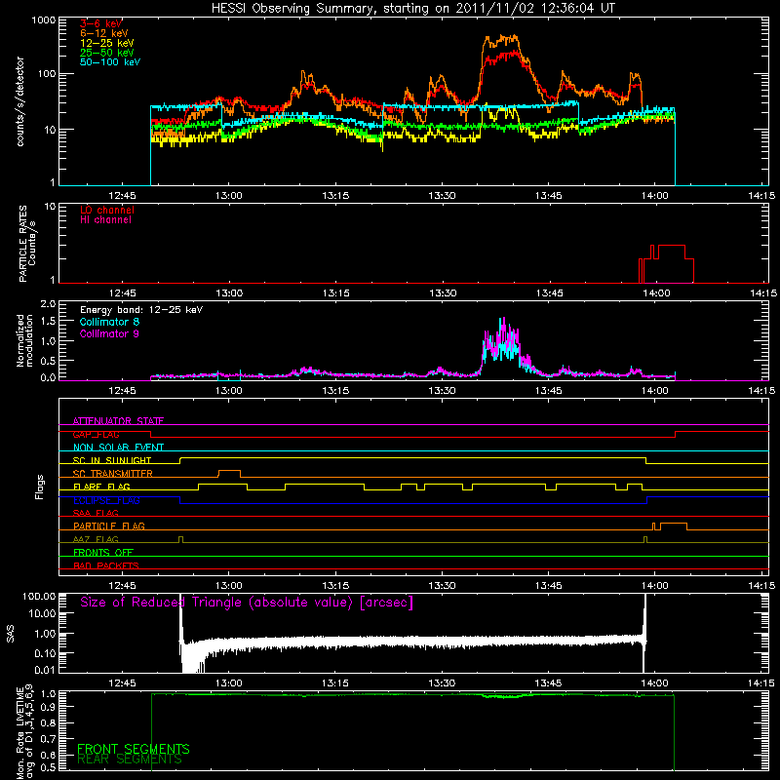Click the BAD_PACKETS flag label

click(x=106, y=565)
